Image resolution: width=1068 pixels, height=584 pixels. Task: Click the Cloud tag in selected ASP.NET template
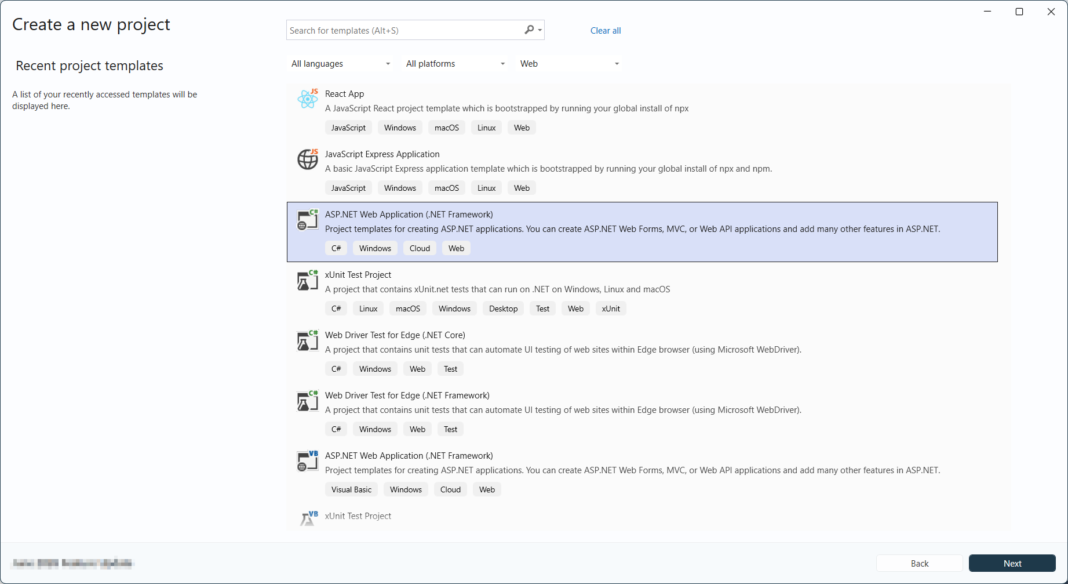(420, 248)
